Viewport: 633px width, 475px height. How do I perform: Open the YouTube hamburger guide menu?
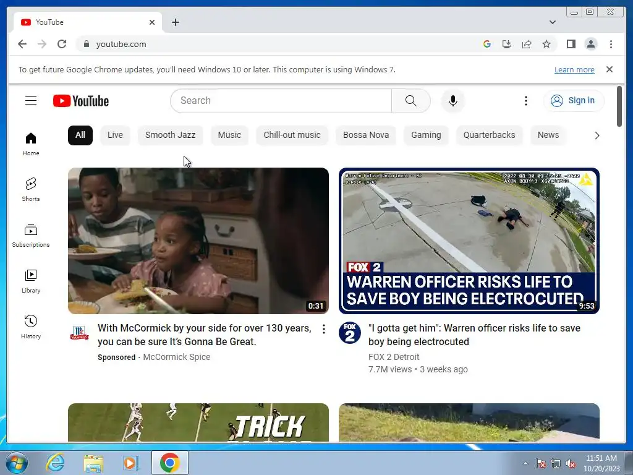pyautogui.click(x=31, y=101)
